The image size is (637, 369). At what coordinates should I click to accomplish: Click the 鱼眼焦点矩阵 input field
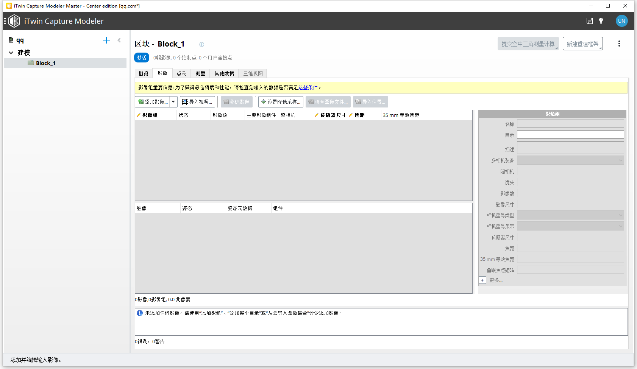[570, 270]
